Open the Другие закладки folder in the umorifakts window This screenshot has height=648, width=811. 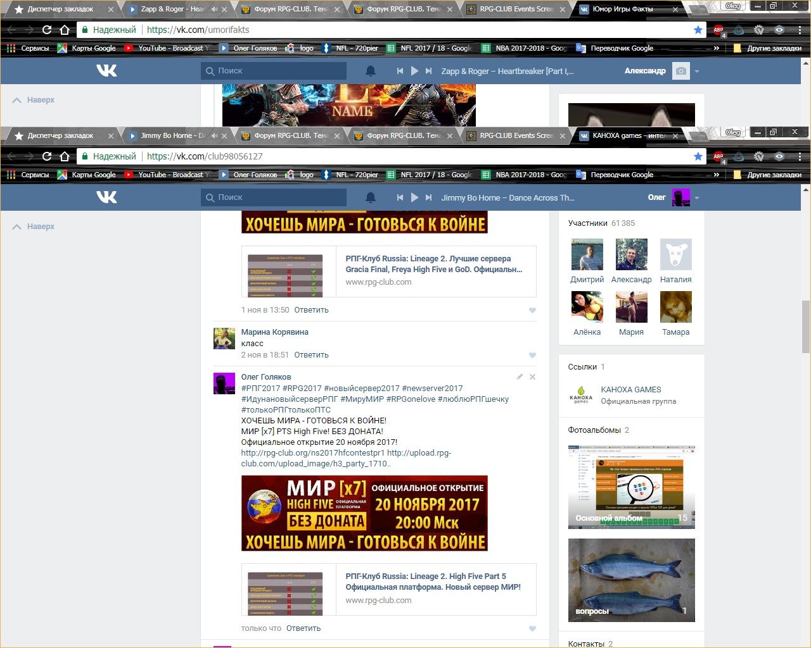(x=767, y=48)
